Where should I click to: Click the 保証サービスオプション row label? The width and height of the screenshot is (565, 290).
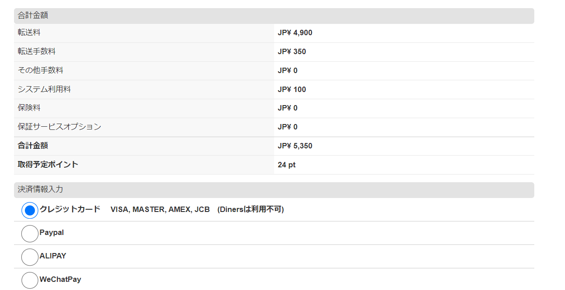pyautogui.click(x=59, y=127)
